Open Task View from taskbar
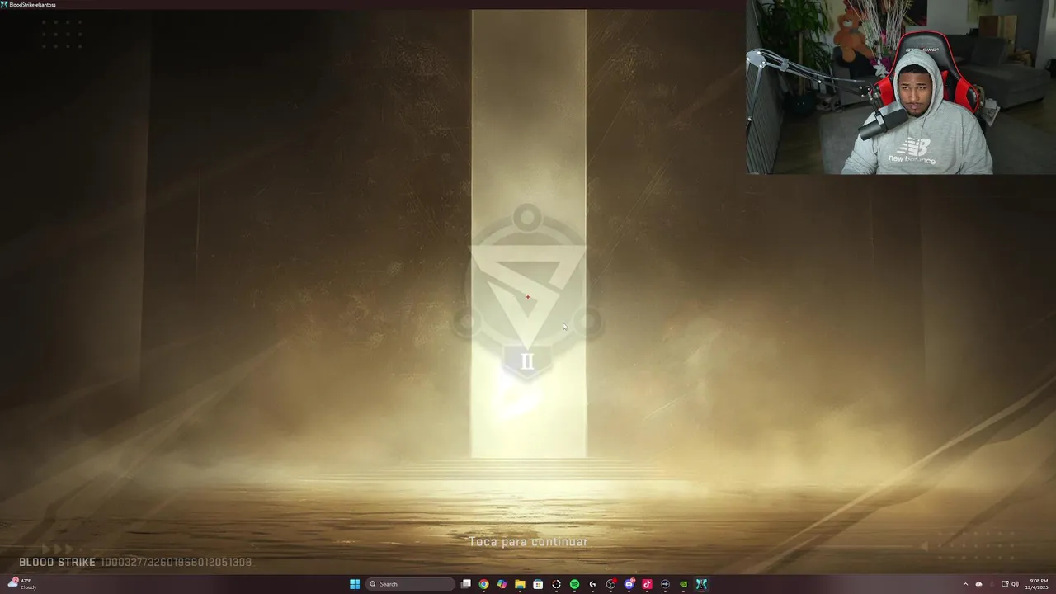The width and height of the screenshot is (1056, 594). 466,584
